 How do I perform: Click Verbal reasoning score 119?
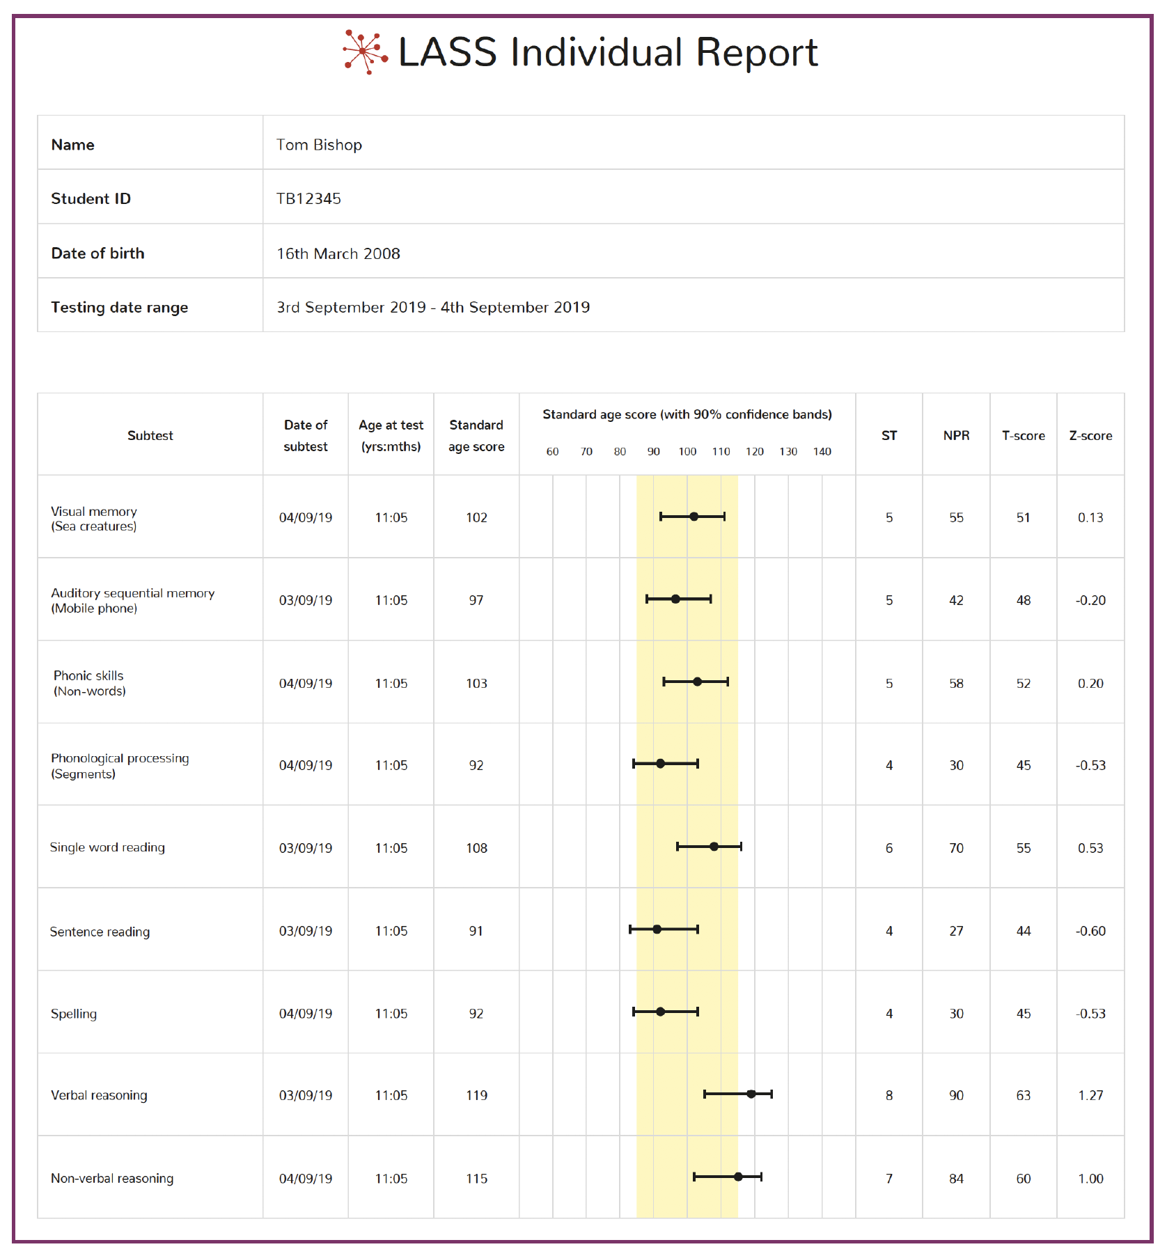pos(476,1095)
